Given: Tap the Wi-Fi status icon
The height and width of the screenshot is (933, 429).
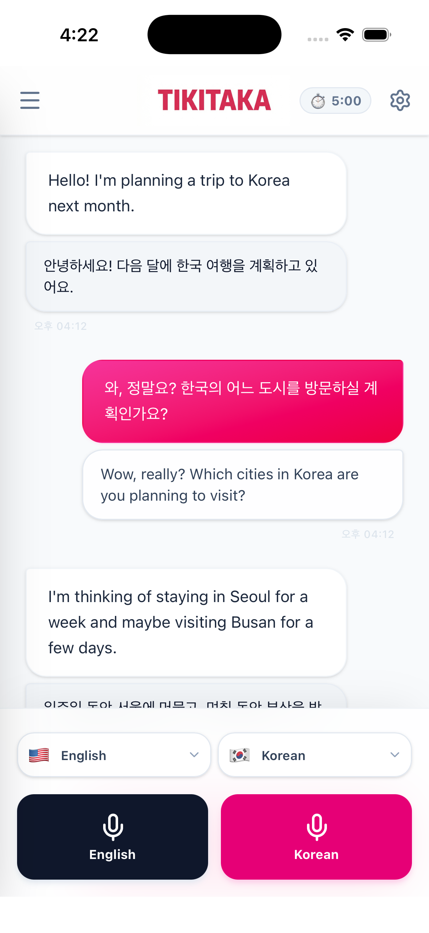Looking at the screenshot, I should [x=345, y=35].
